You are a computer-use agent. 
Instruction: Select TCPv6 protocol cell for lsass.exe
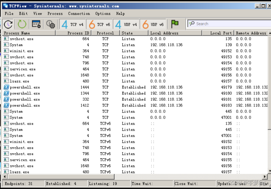105,172
